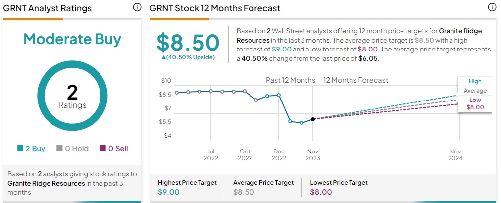Image resolution: width=501 pixels, height=203 pixels.
Task: Click the gray Hold legend square
Action: pyautogui.click(x=59, y=148)
